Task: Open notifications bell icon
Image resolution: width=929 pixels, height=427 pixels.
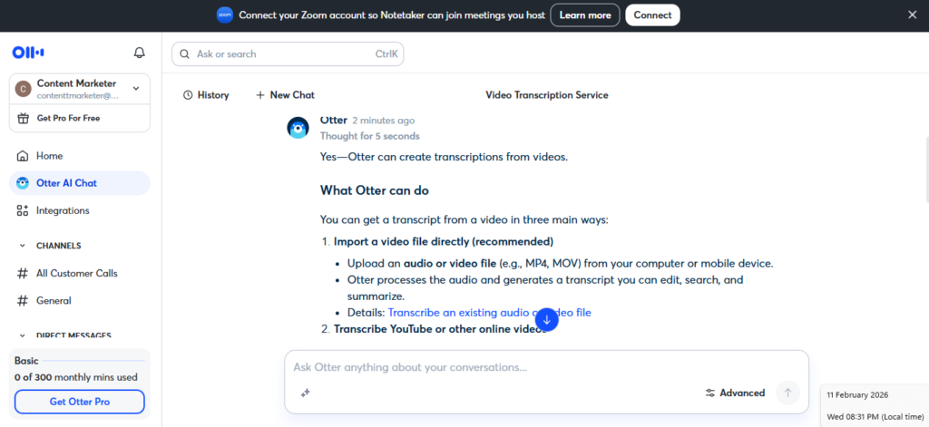Action: click(139, 53)
